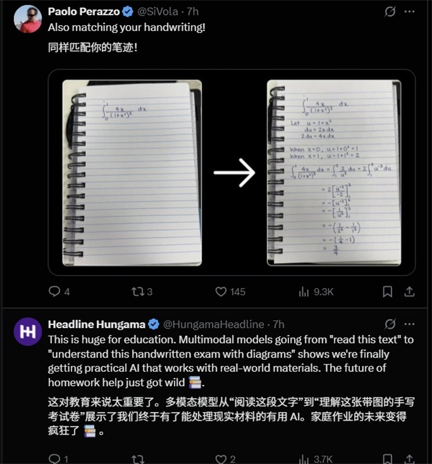The height and width of the screenshot is (464, 432).
Task: Open the more options menu on Headline Hungama's reply
Action: (410, 324)
